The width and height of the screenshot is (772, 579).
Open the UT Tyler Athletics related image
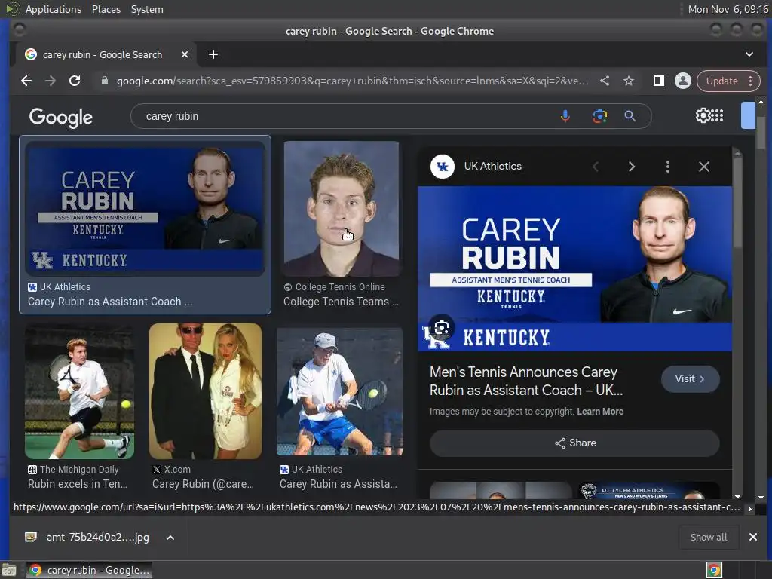point(648,491)
